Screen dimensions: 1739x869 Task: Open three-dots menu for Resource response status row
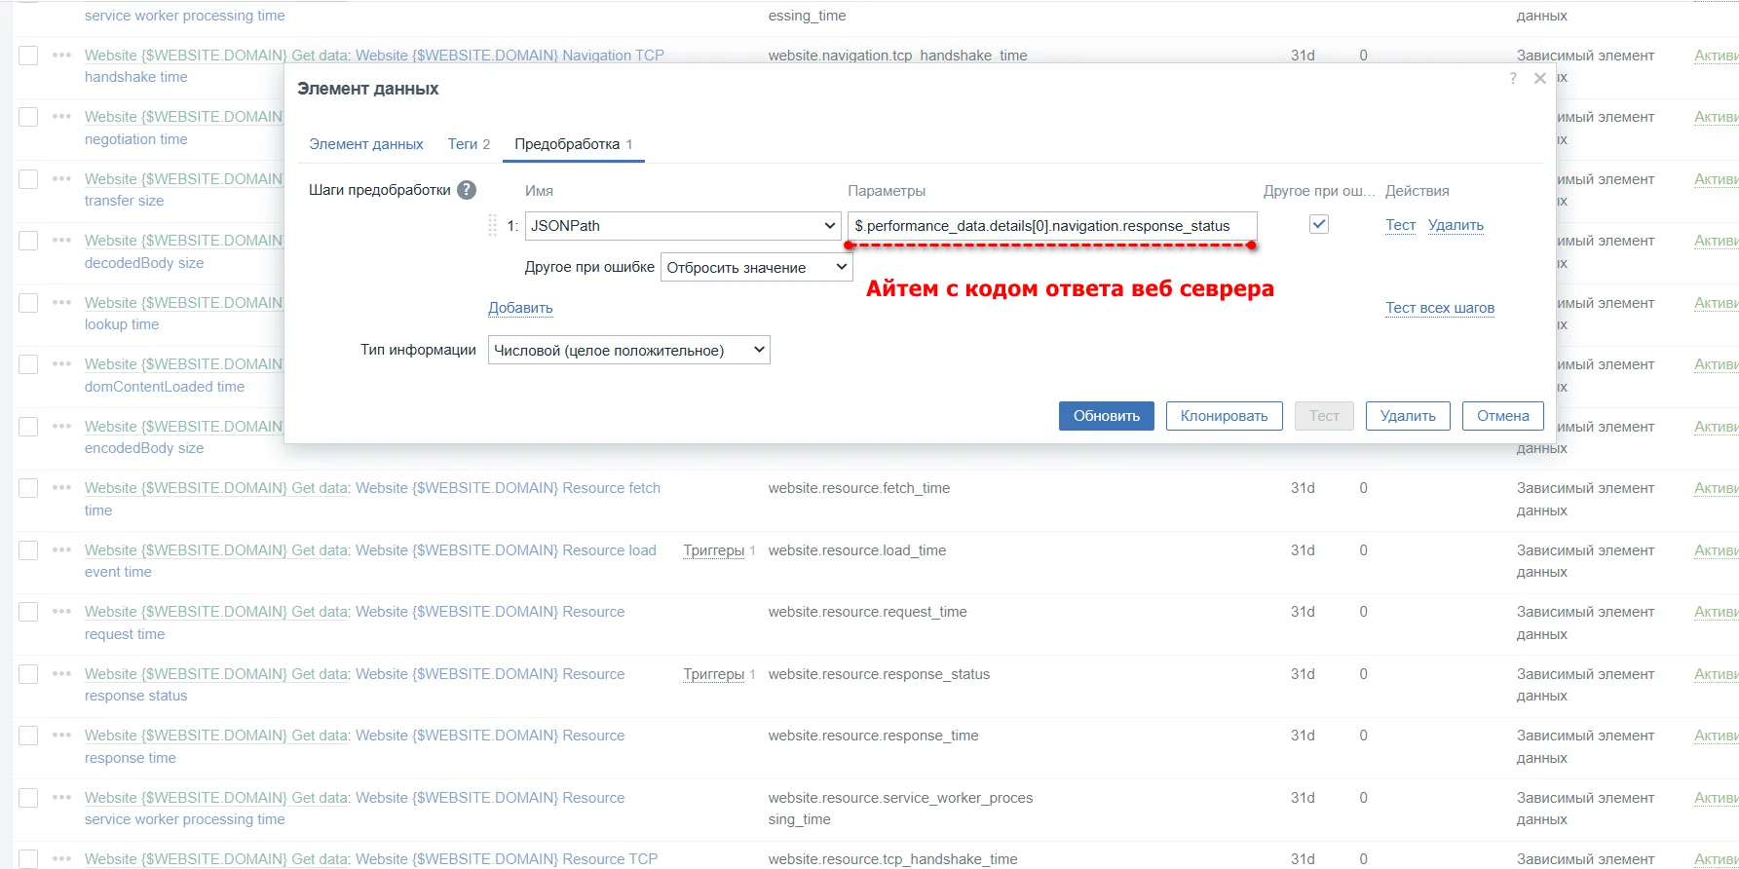tap(62, 673)
